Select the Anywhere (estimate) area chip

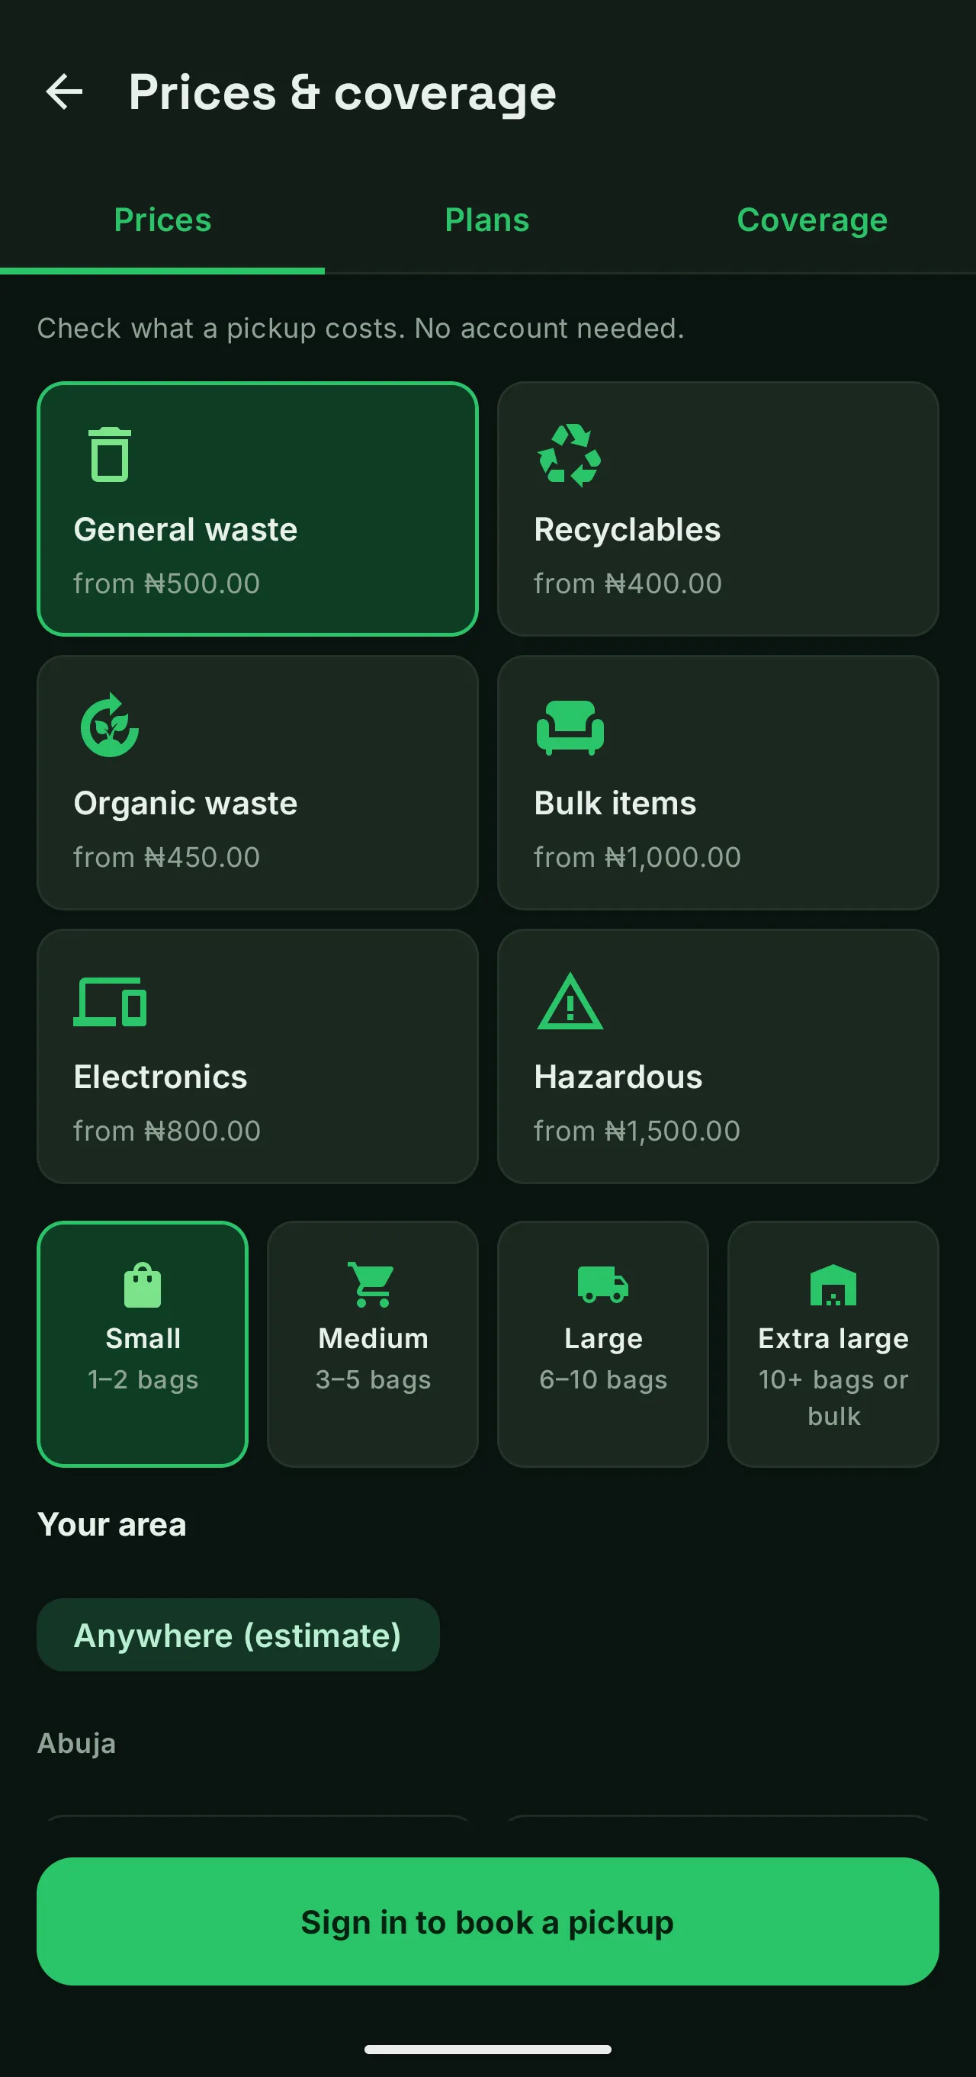[x=238, y=1636]
